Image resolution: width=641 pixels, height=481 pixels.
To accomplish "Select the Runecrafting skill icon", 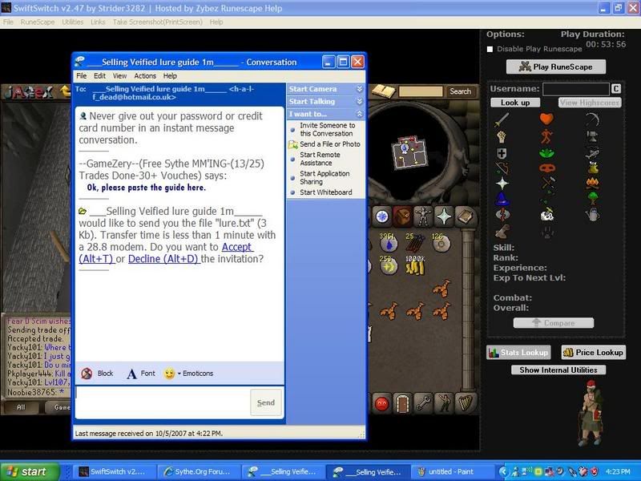I will (x=503, y=215).
